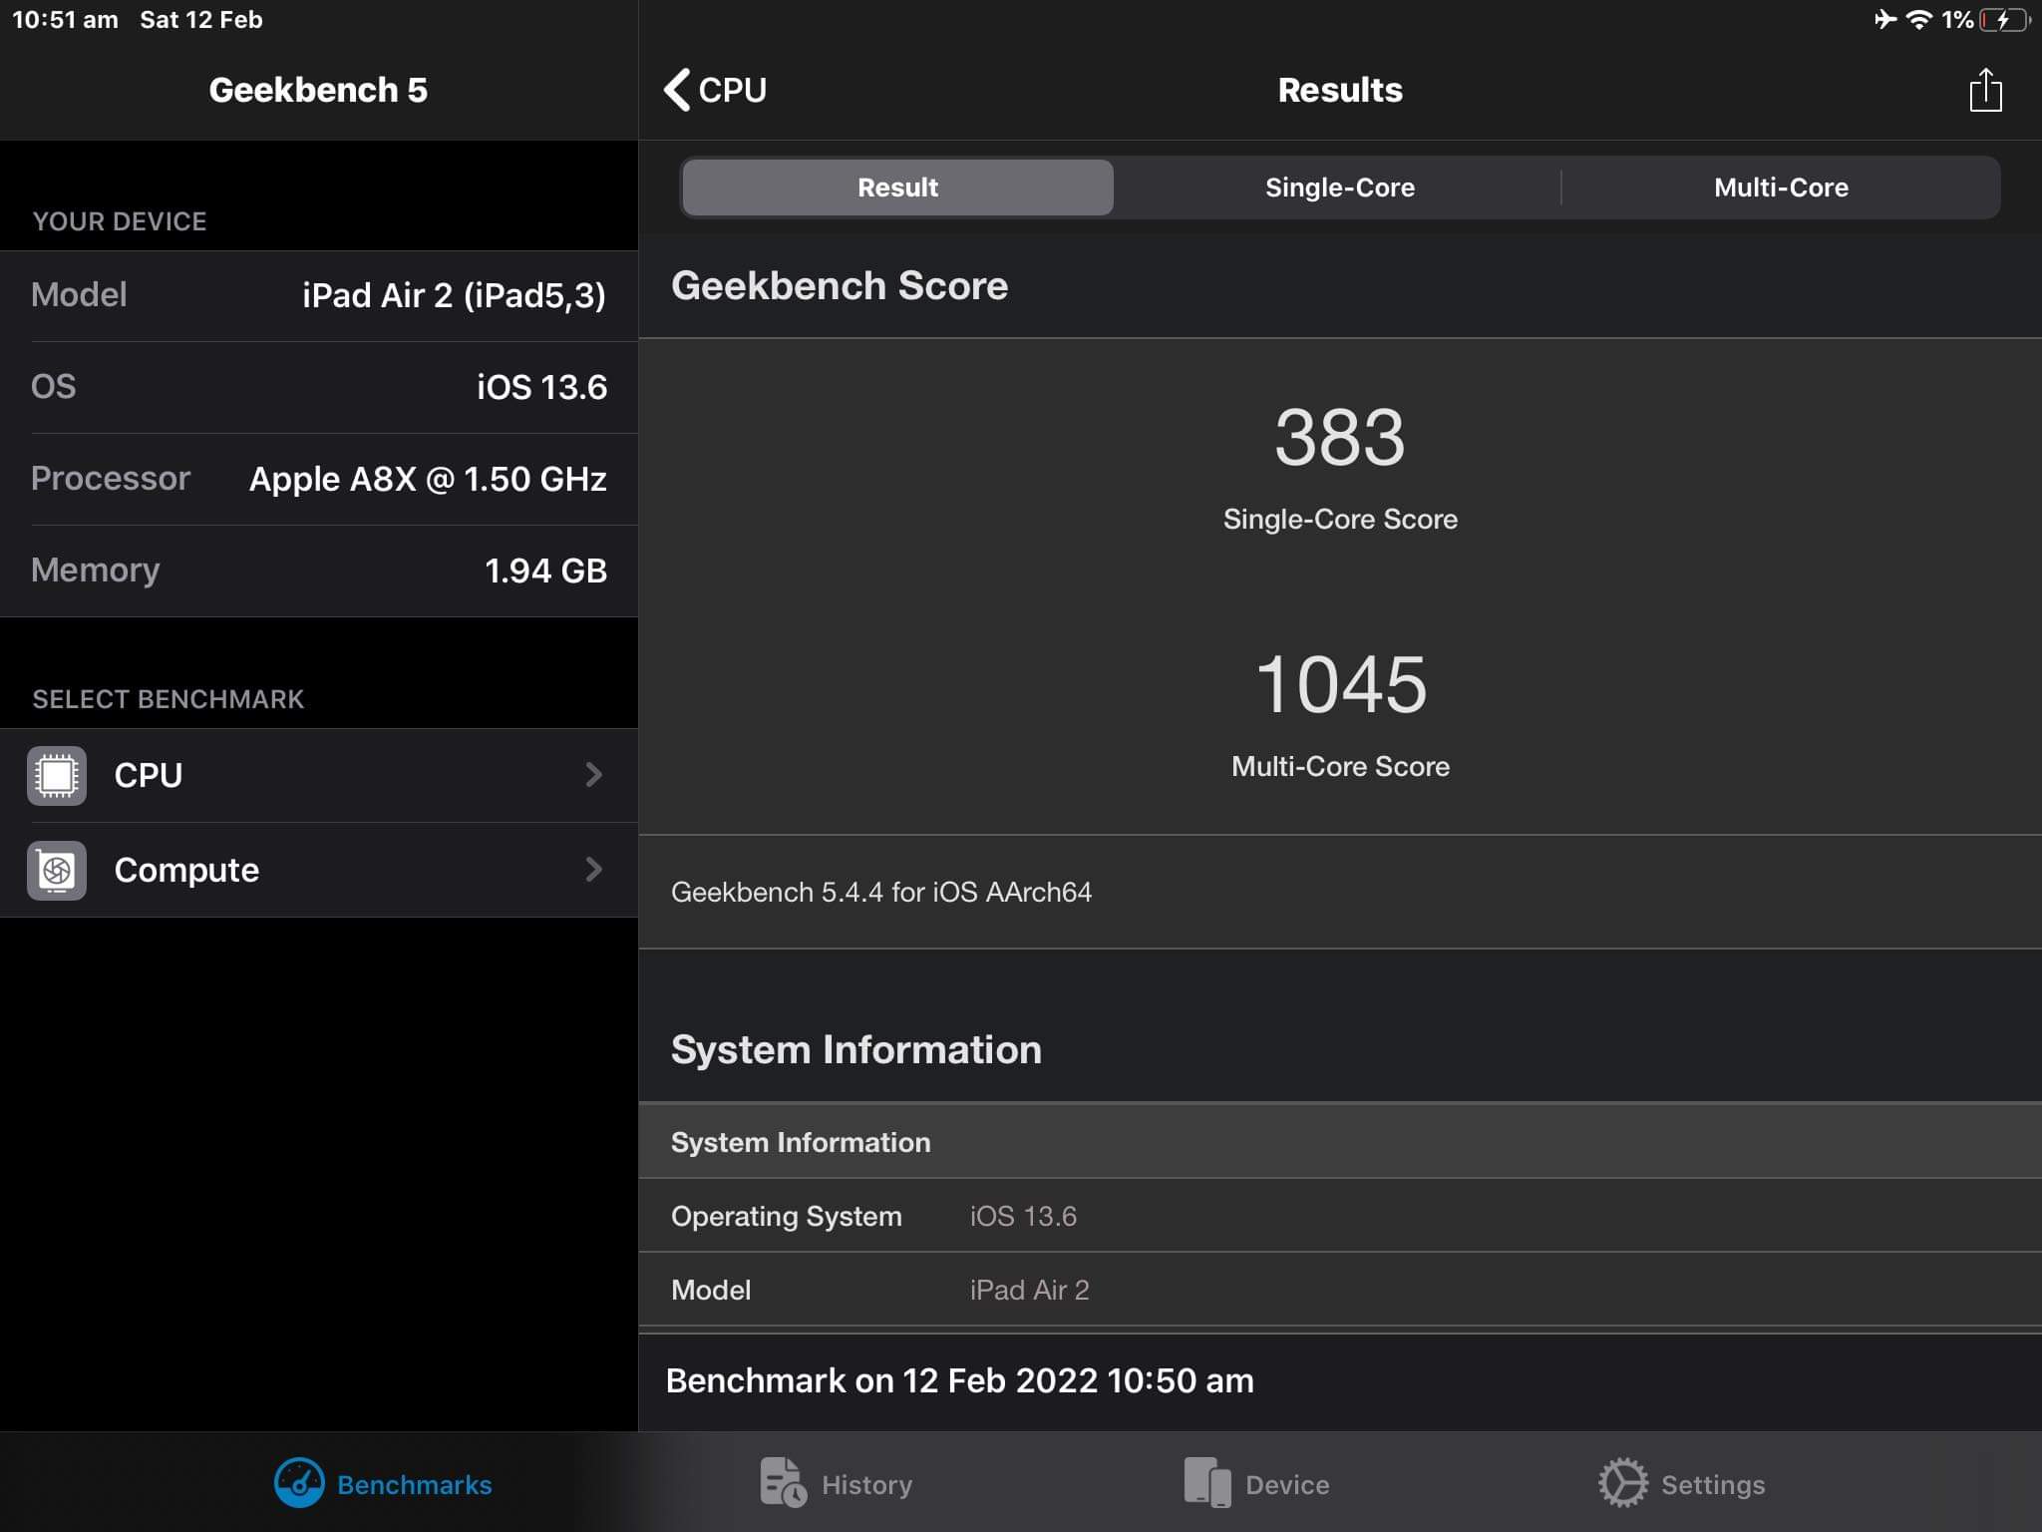Open the Compute benchmark row
This screenshot has height=1532, width=2042.
coord(319,870)
